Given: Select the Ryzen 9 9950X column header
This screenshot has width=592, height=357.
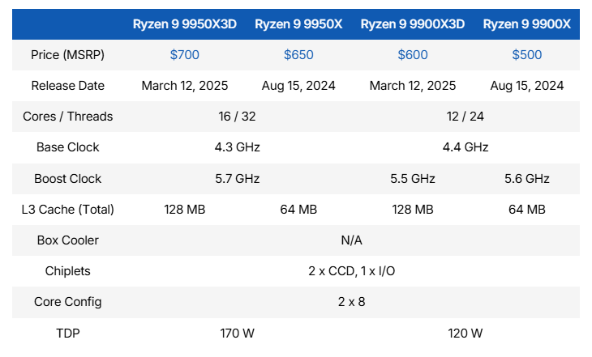Looking at the screenshot, I should pos(298,24).
